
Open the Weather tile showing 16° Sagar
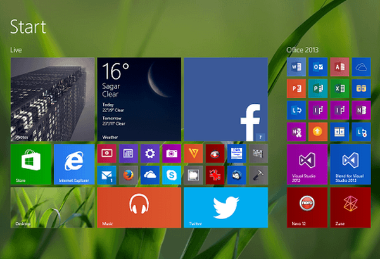tap(139, 99)
